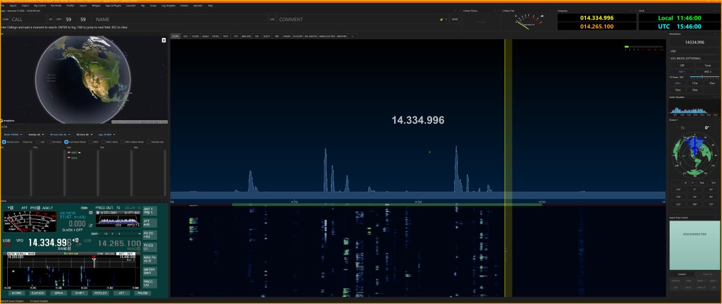This screenshot has width=722, height=304.
Task: Toggle the Needed only checkbox
Action: [149, 142]
